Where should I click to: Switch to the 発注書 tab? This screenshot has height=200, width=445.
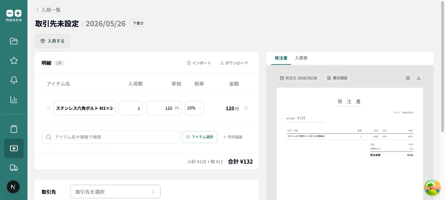pos(281,58)
